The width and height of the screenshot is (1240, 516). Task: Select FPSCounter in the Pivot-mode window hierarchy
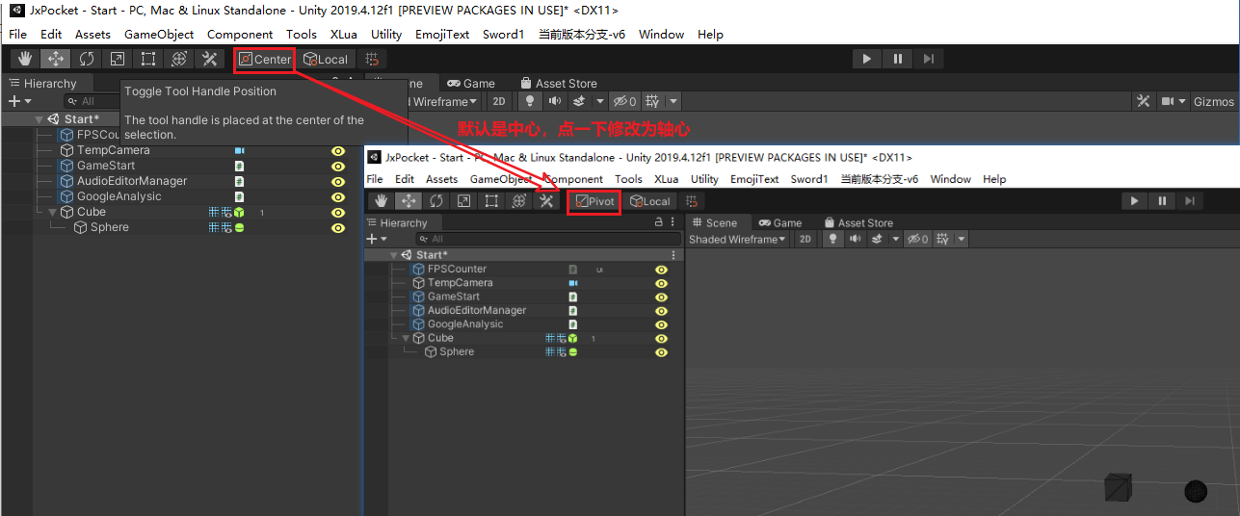(x=457, y=269)
